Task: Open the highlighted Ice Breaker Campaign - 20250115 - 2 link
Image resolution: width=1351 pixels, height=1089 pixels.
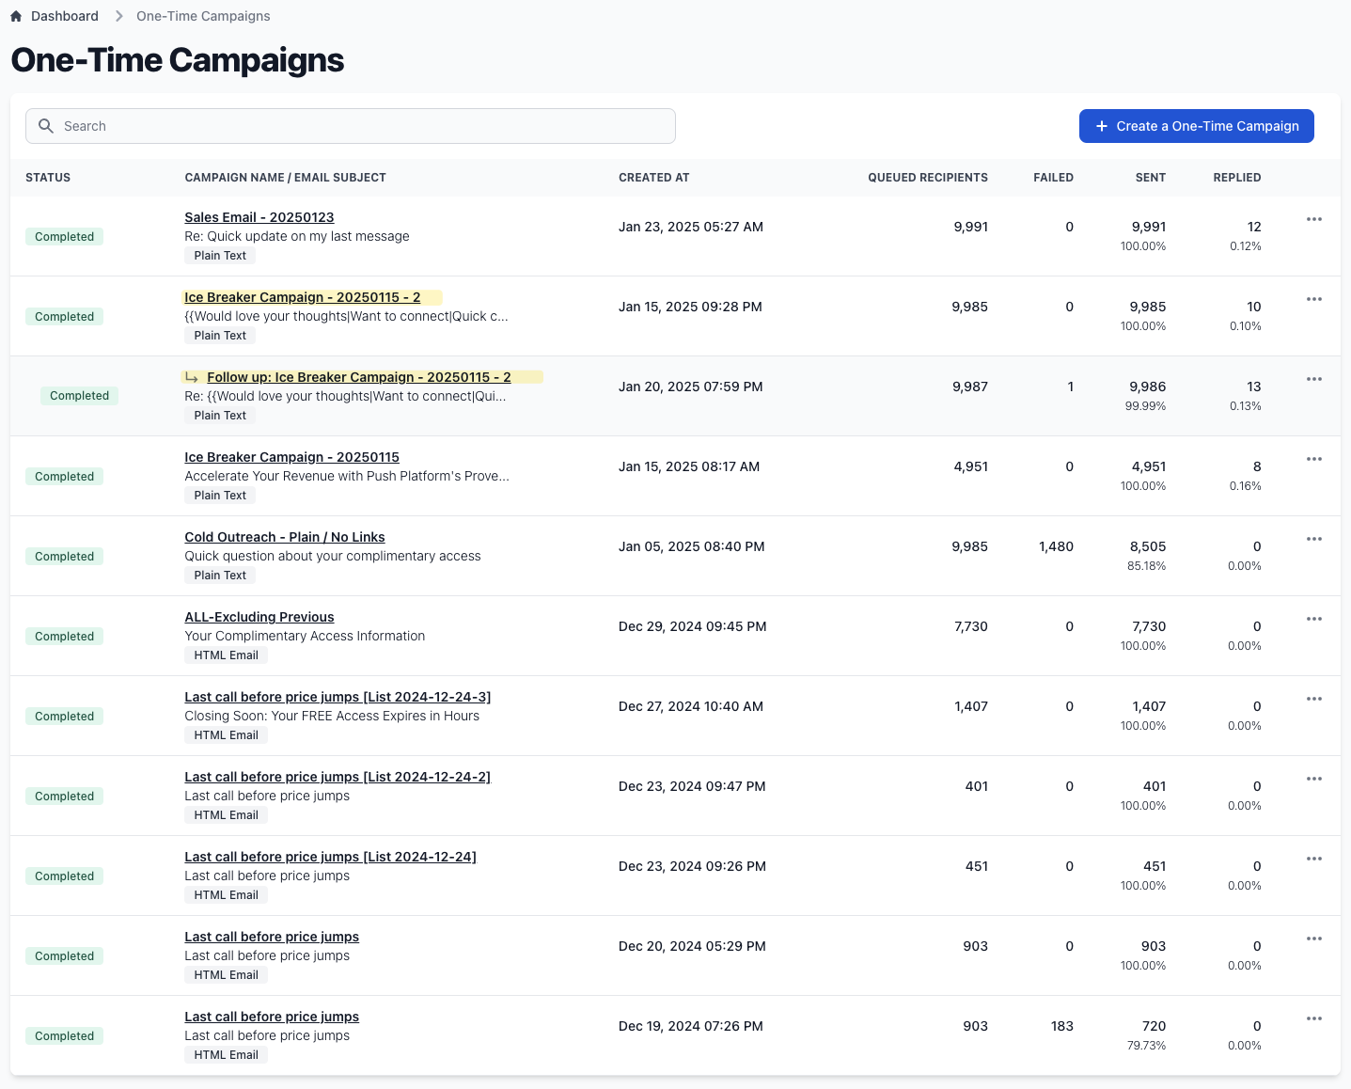Action: 302,296
